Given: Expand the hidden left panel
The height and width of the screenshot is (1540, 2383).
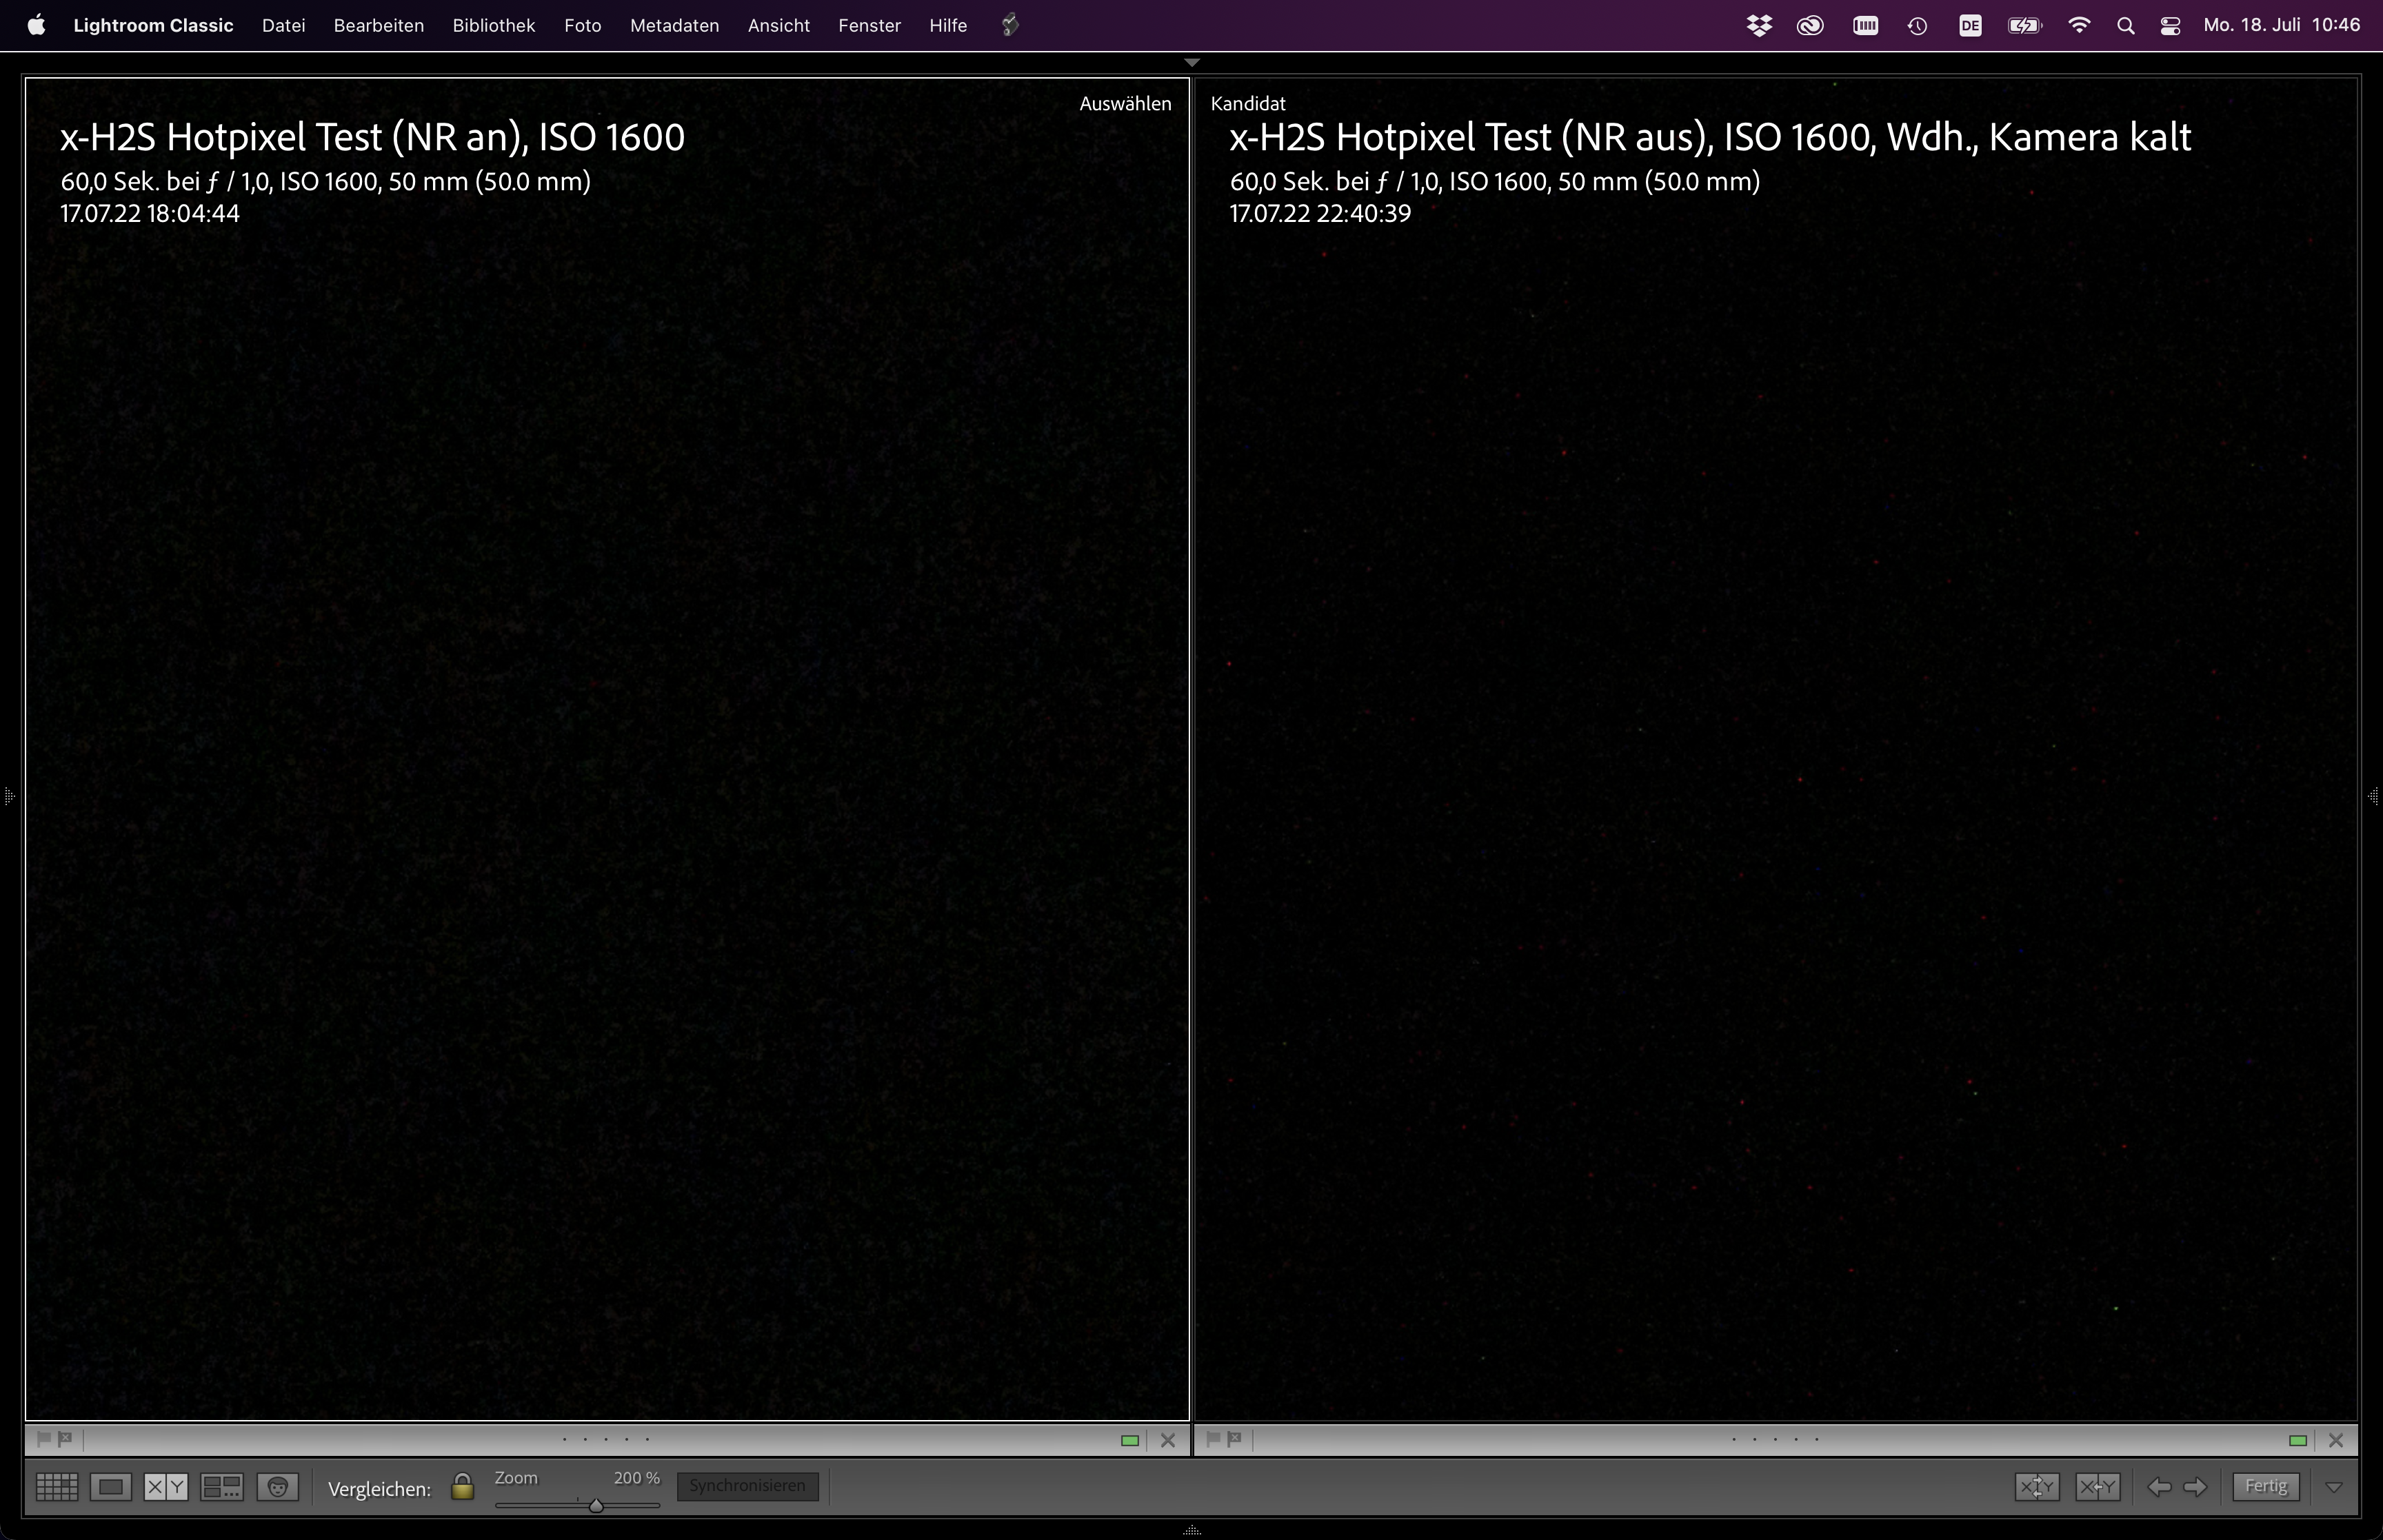Looking at the screenshot, I should pos(8,796).
